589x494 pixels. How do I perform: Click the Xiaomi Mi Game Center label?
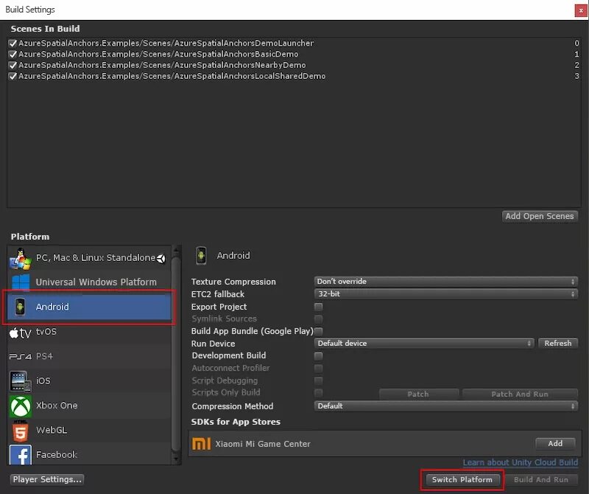tap(263, 444)
